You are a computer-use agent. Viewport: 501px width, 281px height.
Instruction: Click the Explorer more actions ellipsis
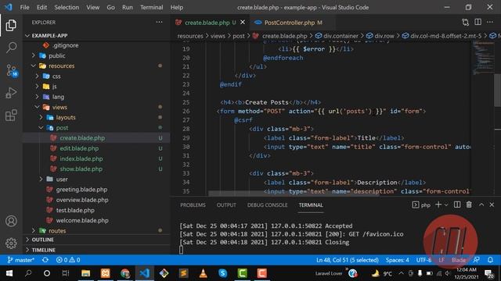point(159,23)
